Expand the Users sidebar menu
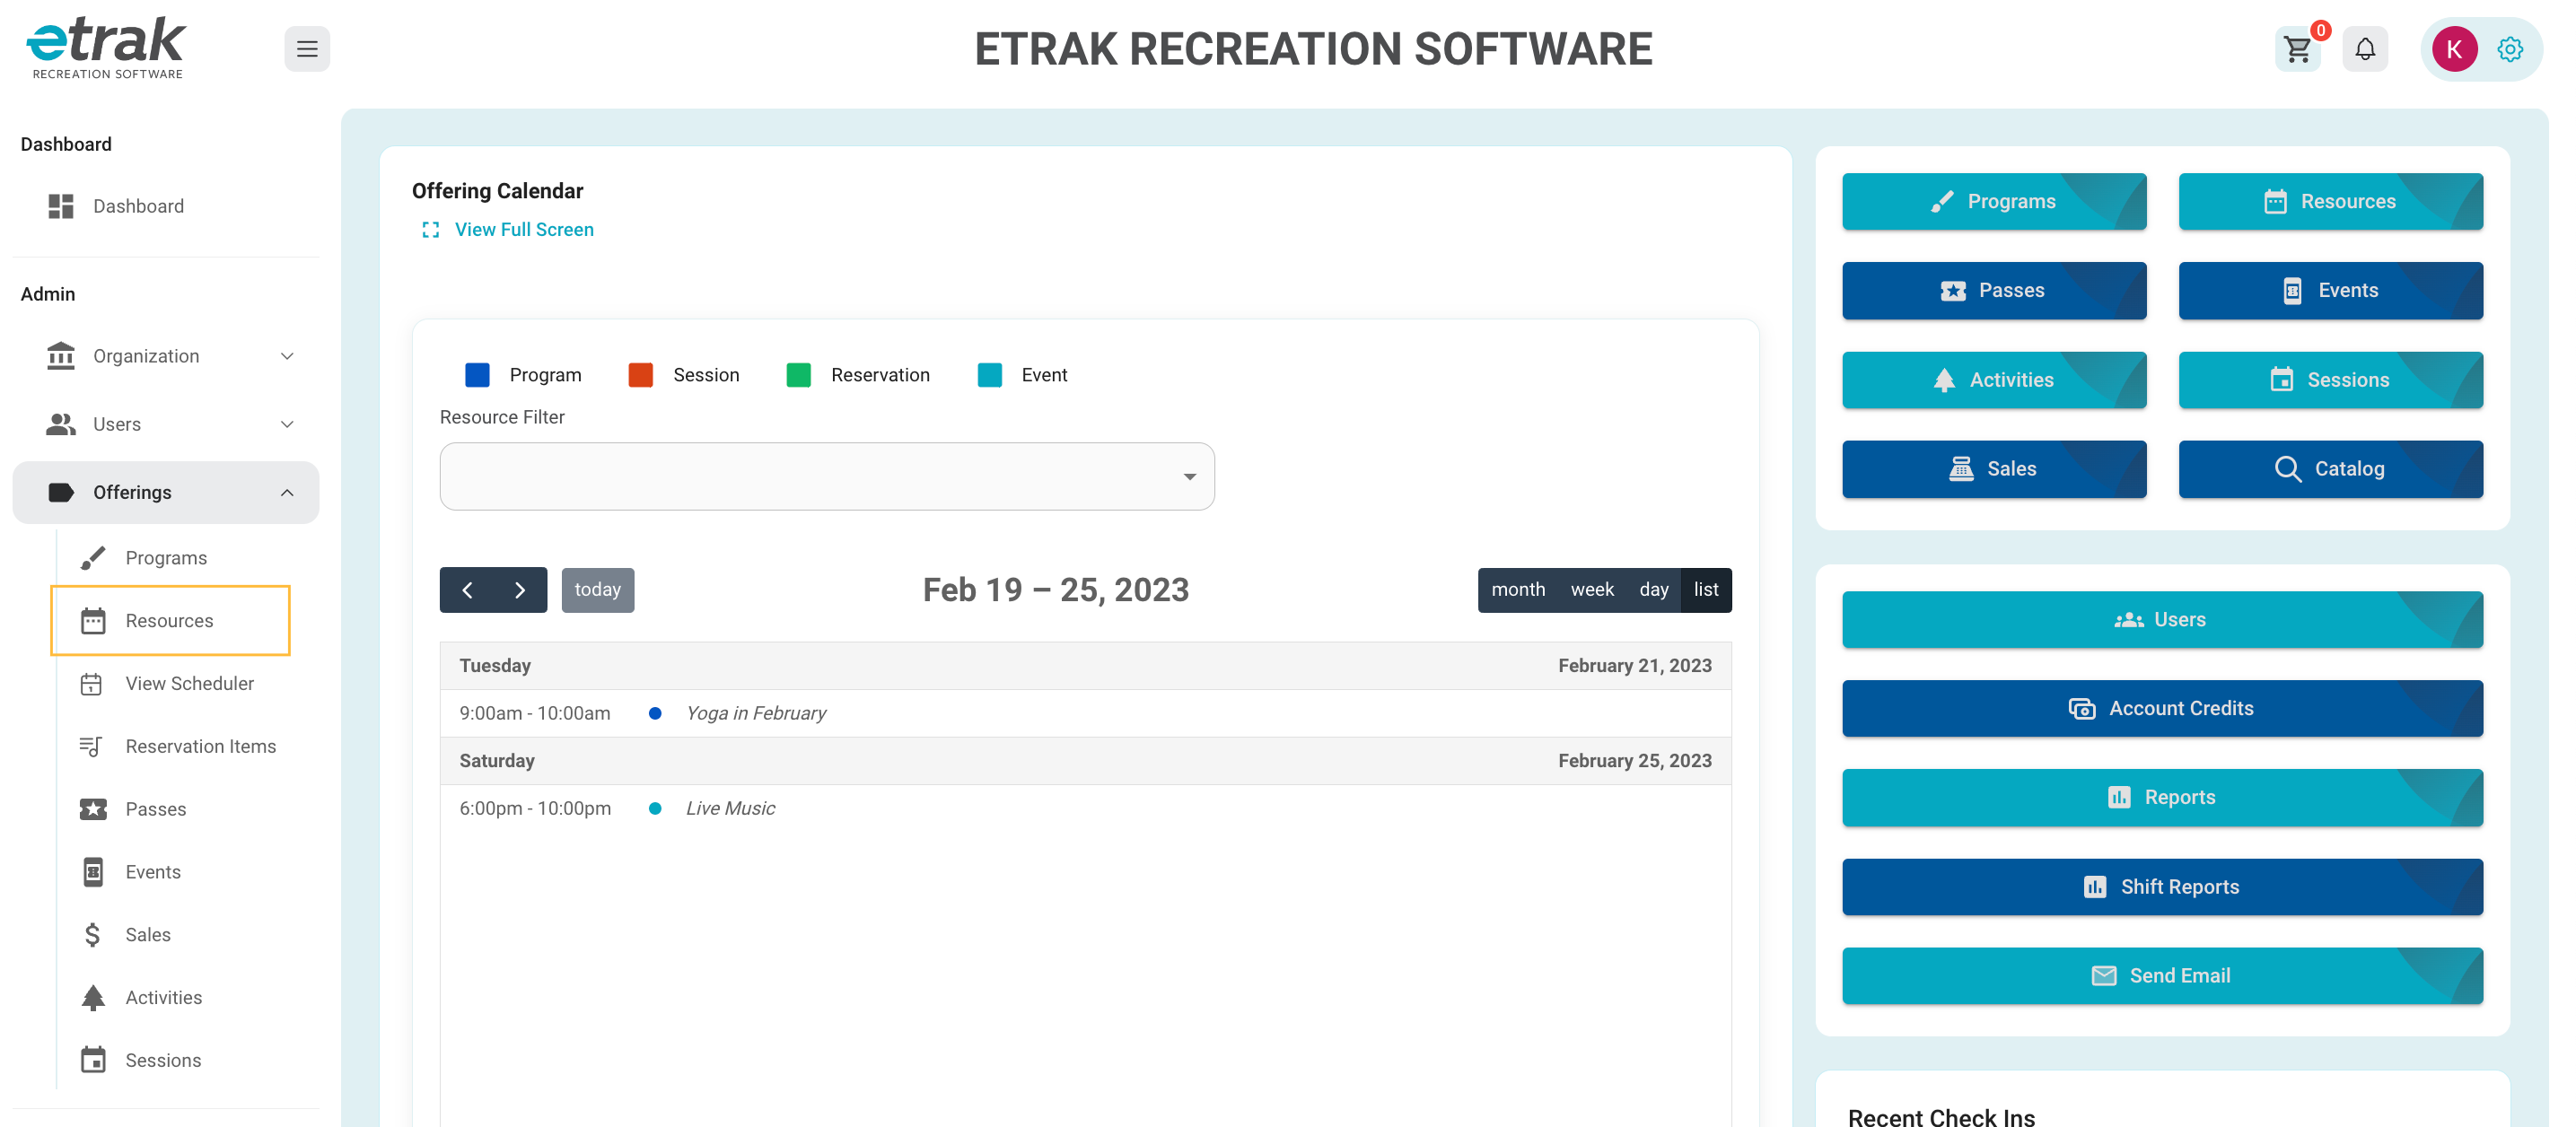2576x1127 pixels. click(x=166, y=424)
